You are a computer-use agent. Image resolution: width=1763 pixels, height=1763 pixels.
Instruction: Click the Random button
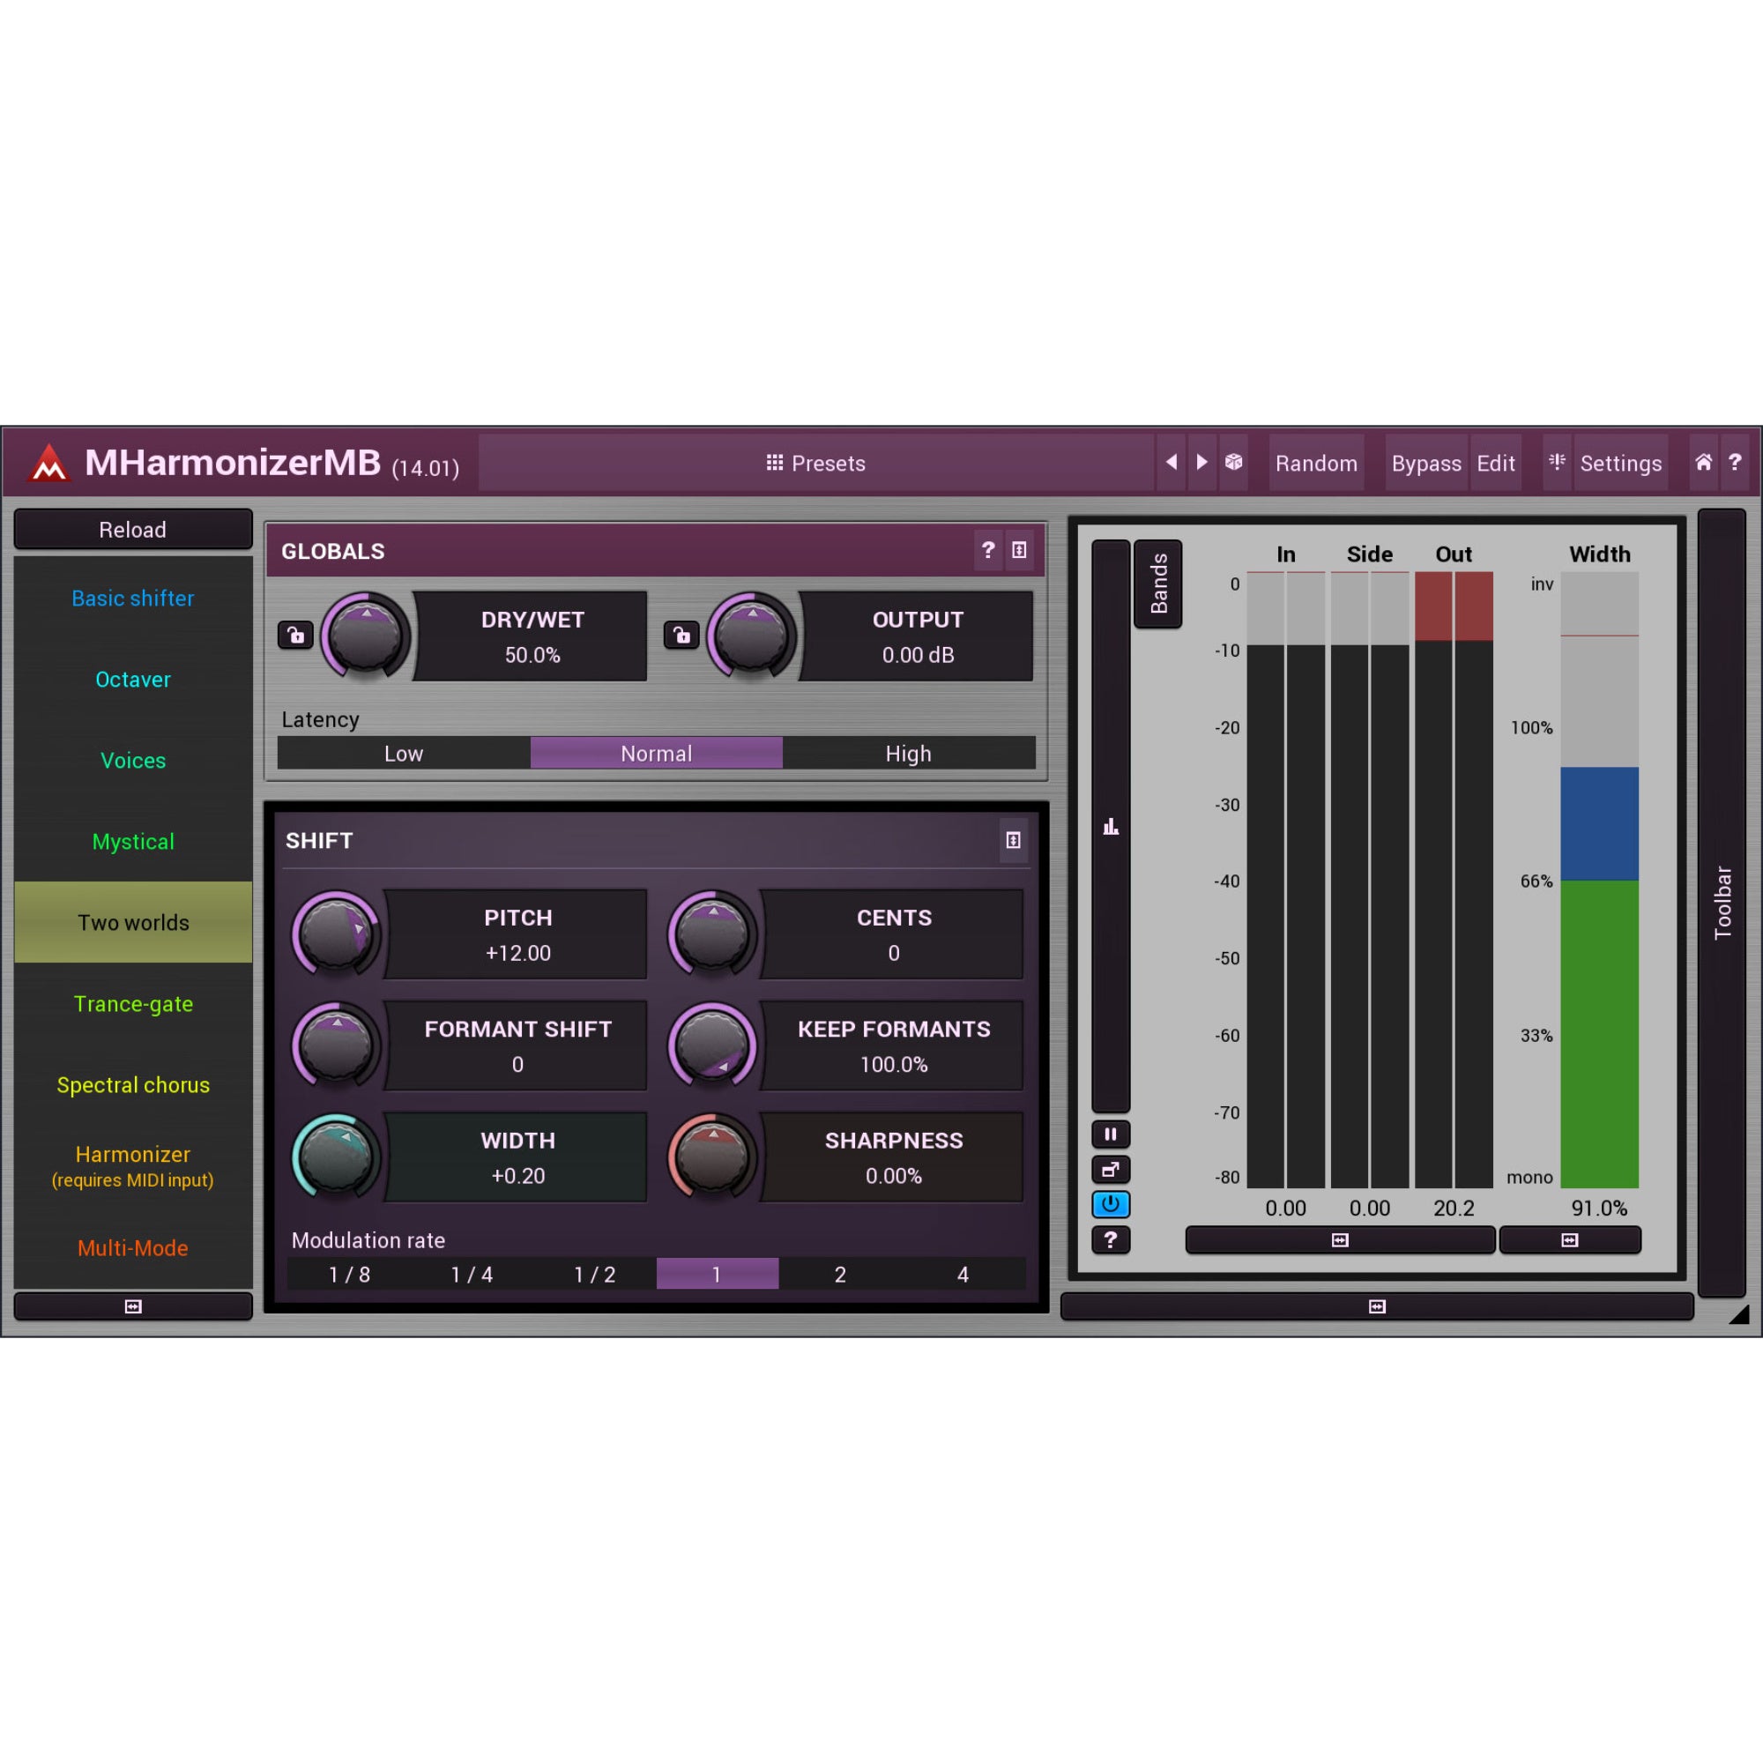tap(1316, 464)
